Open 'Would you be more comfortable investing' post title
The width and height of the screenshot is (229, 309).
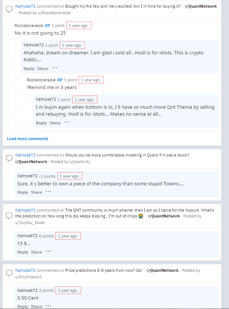(127, 155)
